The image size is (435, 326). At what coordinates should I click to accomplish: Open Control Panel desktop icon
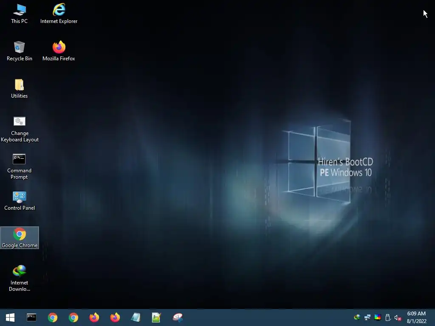(20, 201)
